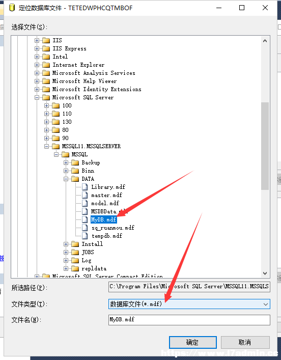This screenshot has width=281, height=360.
Task: Open the 文件类型 file type dropdown
Action: click(189, 304)
